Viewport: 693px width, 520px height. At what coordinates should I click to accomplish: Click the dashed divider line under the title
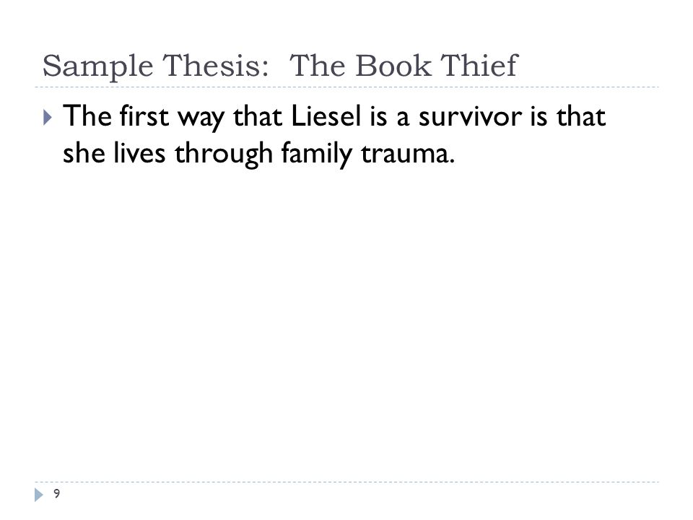346,87
